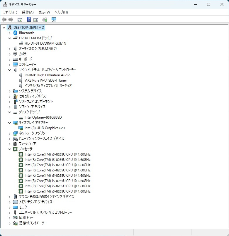Select the DESKTOP-2EP31MD computer name

(29, 28)
